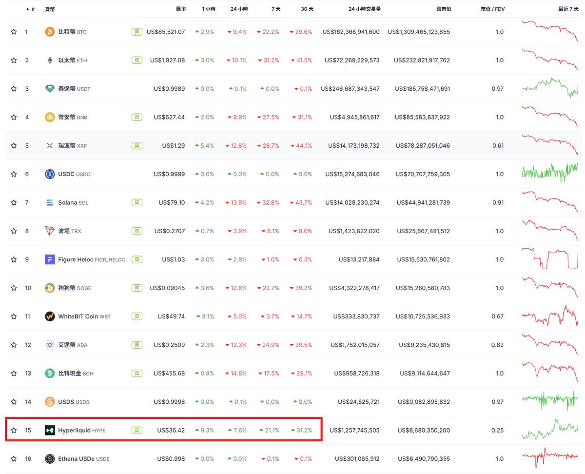Open Figure Heloc FIGR_HELOC link
Screen dimensions: 585x474
92,259
